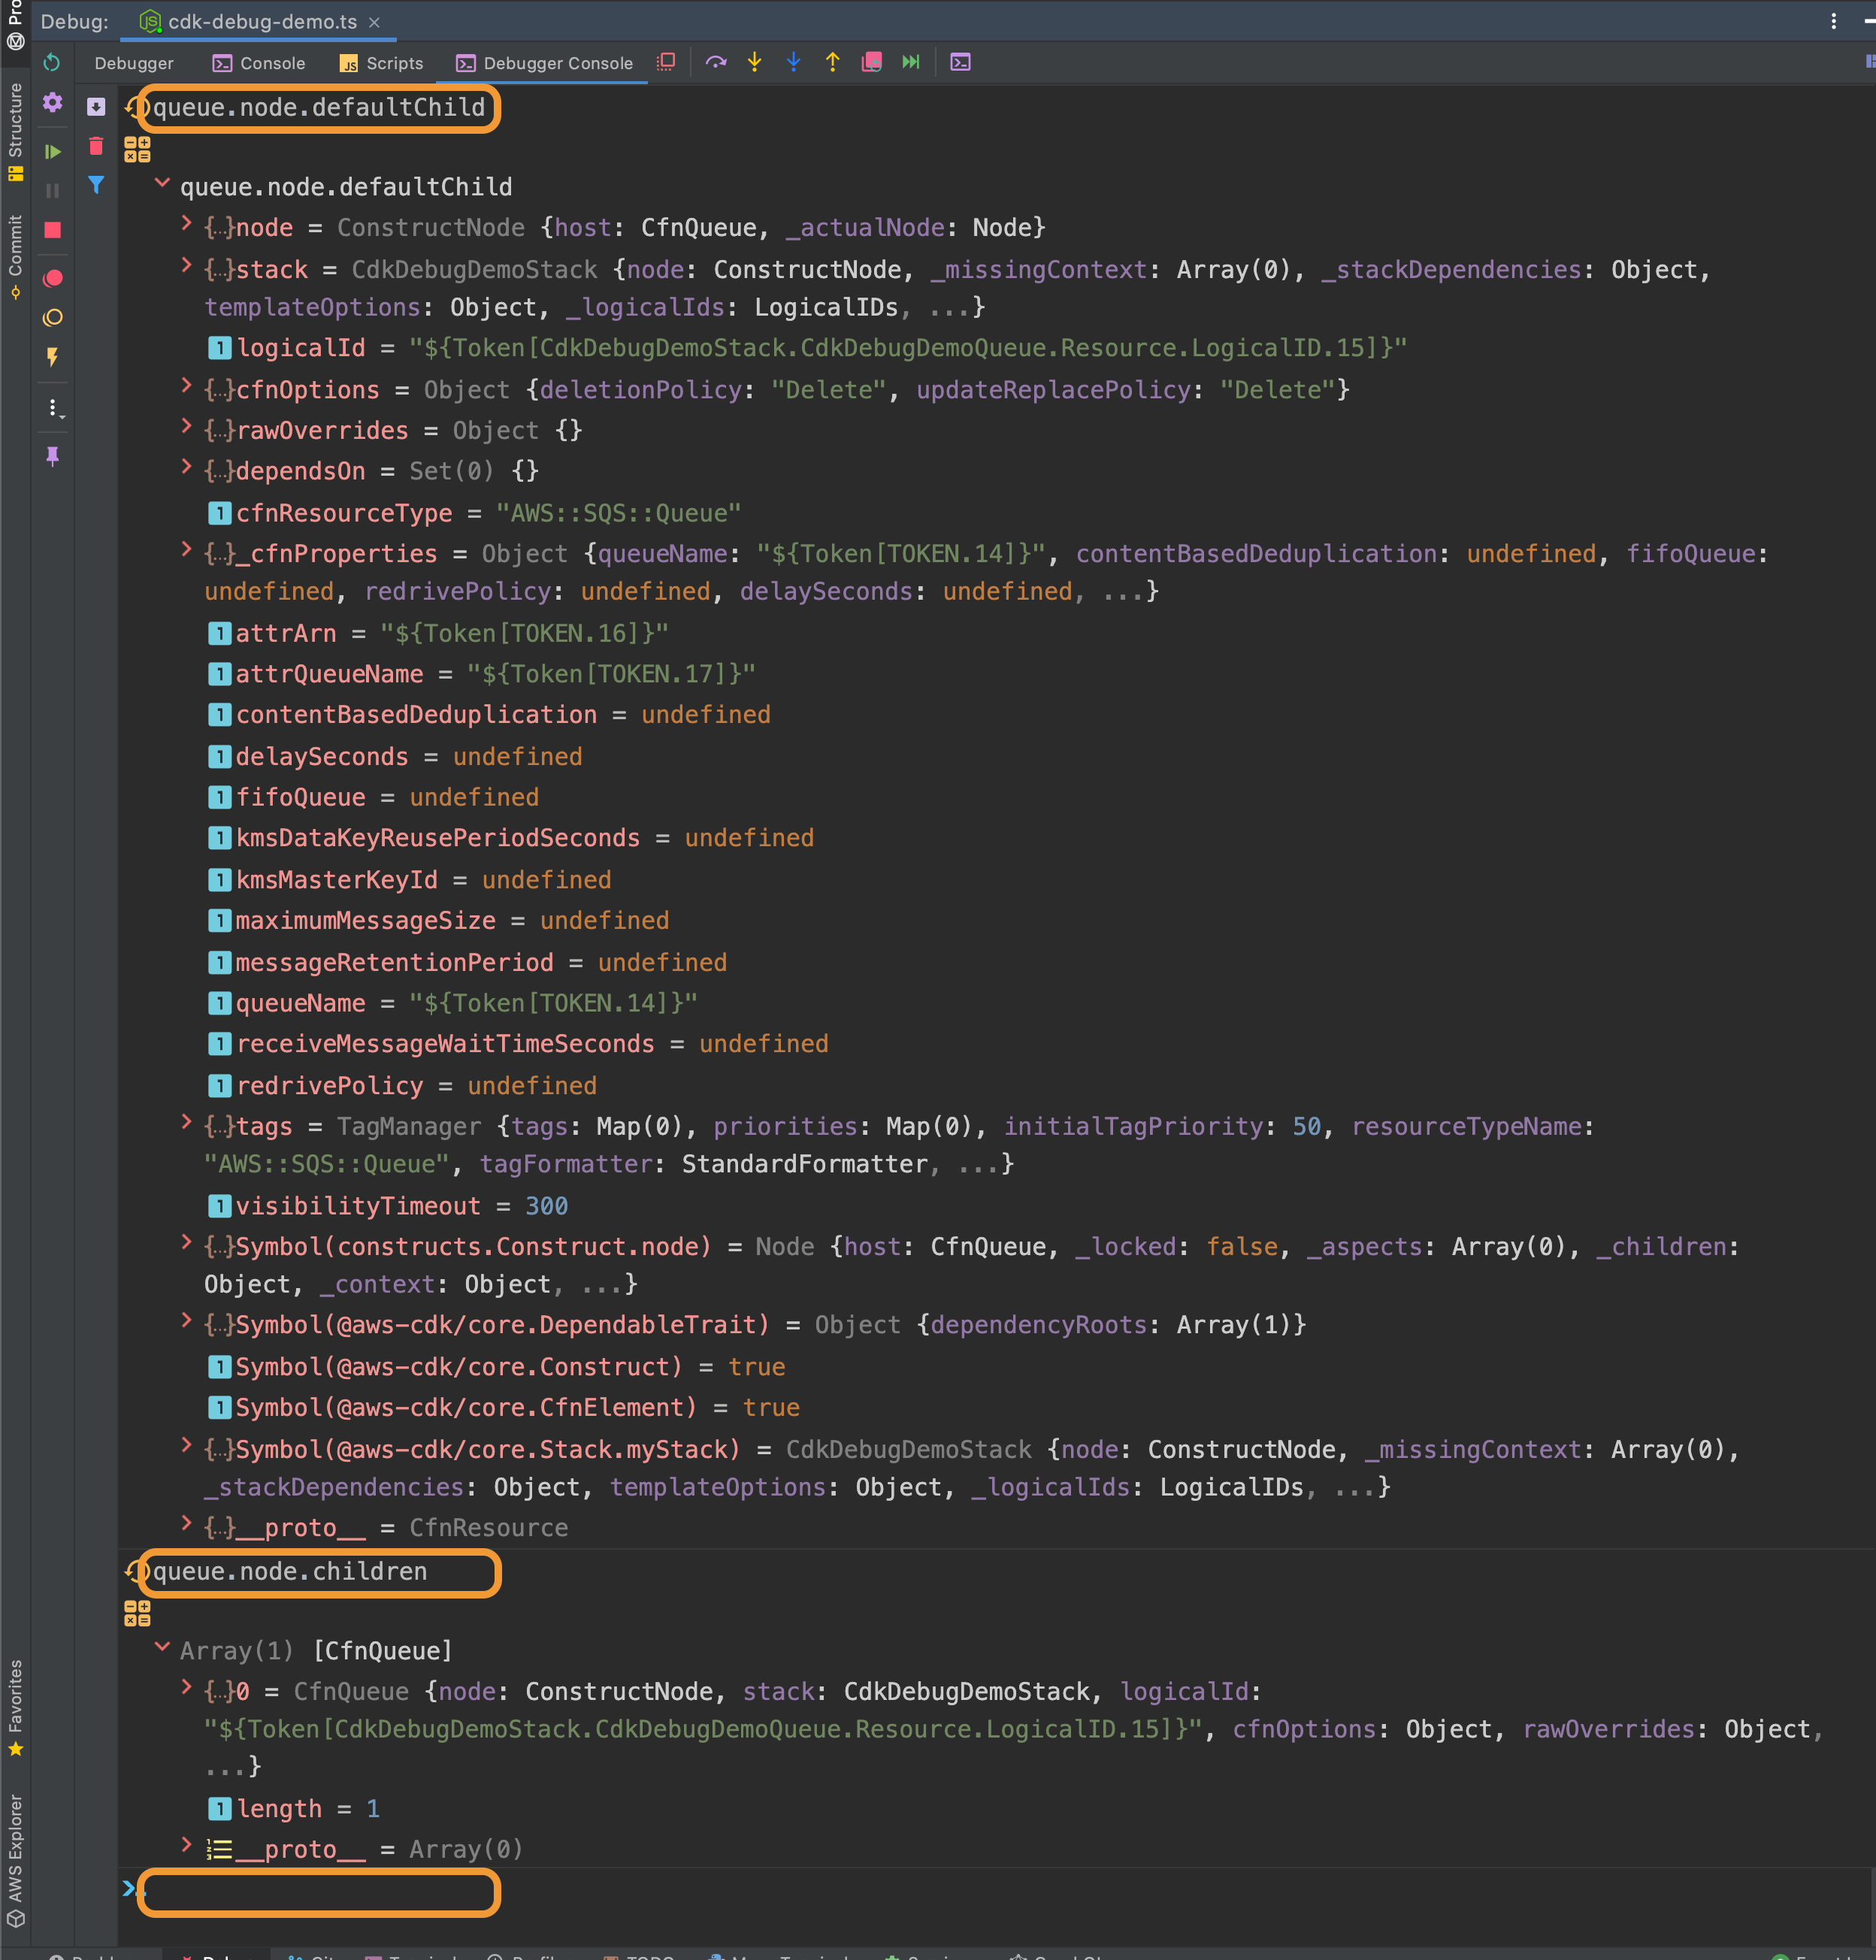This screenshot has width=1876, height=1960.
Task: Collapse the queue.node.defaultChild tree
Action: coord(163,186)
